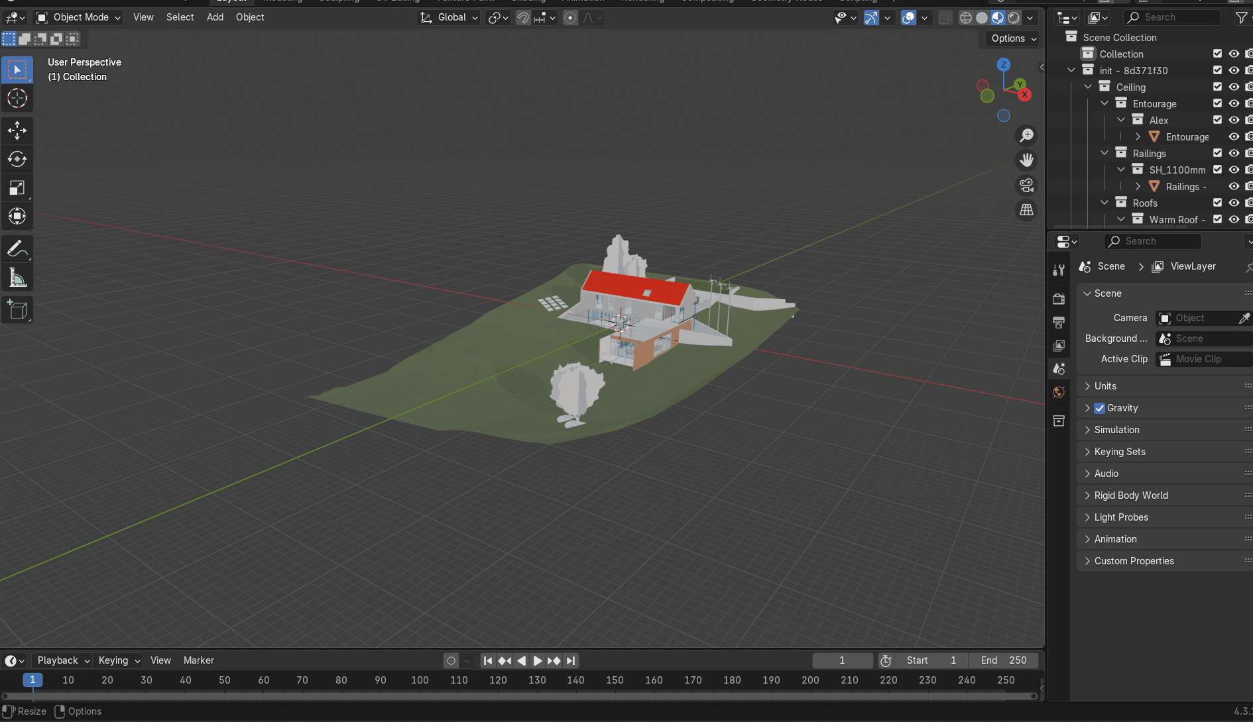The image size is (1253, 722).
Task: Jump to the first frame
Action: pos(488,660)
